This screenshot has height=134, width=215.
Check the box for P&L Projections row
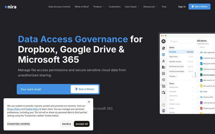(198, 75)
